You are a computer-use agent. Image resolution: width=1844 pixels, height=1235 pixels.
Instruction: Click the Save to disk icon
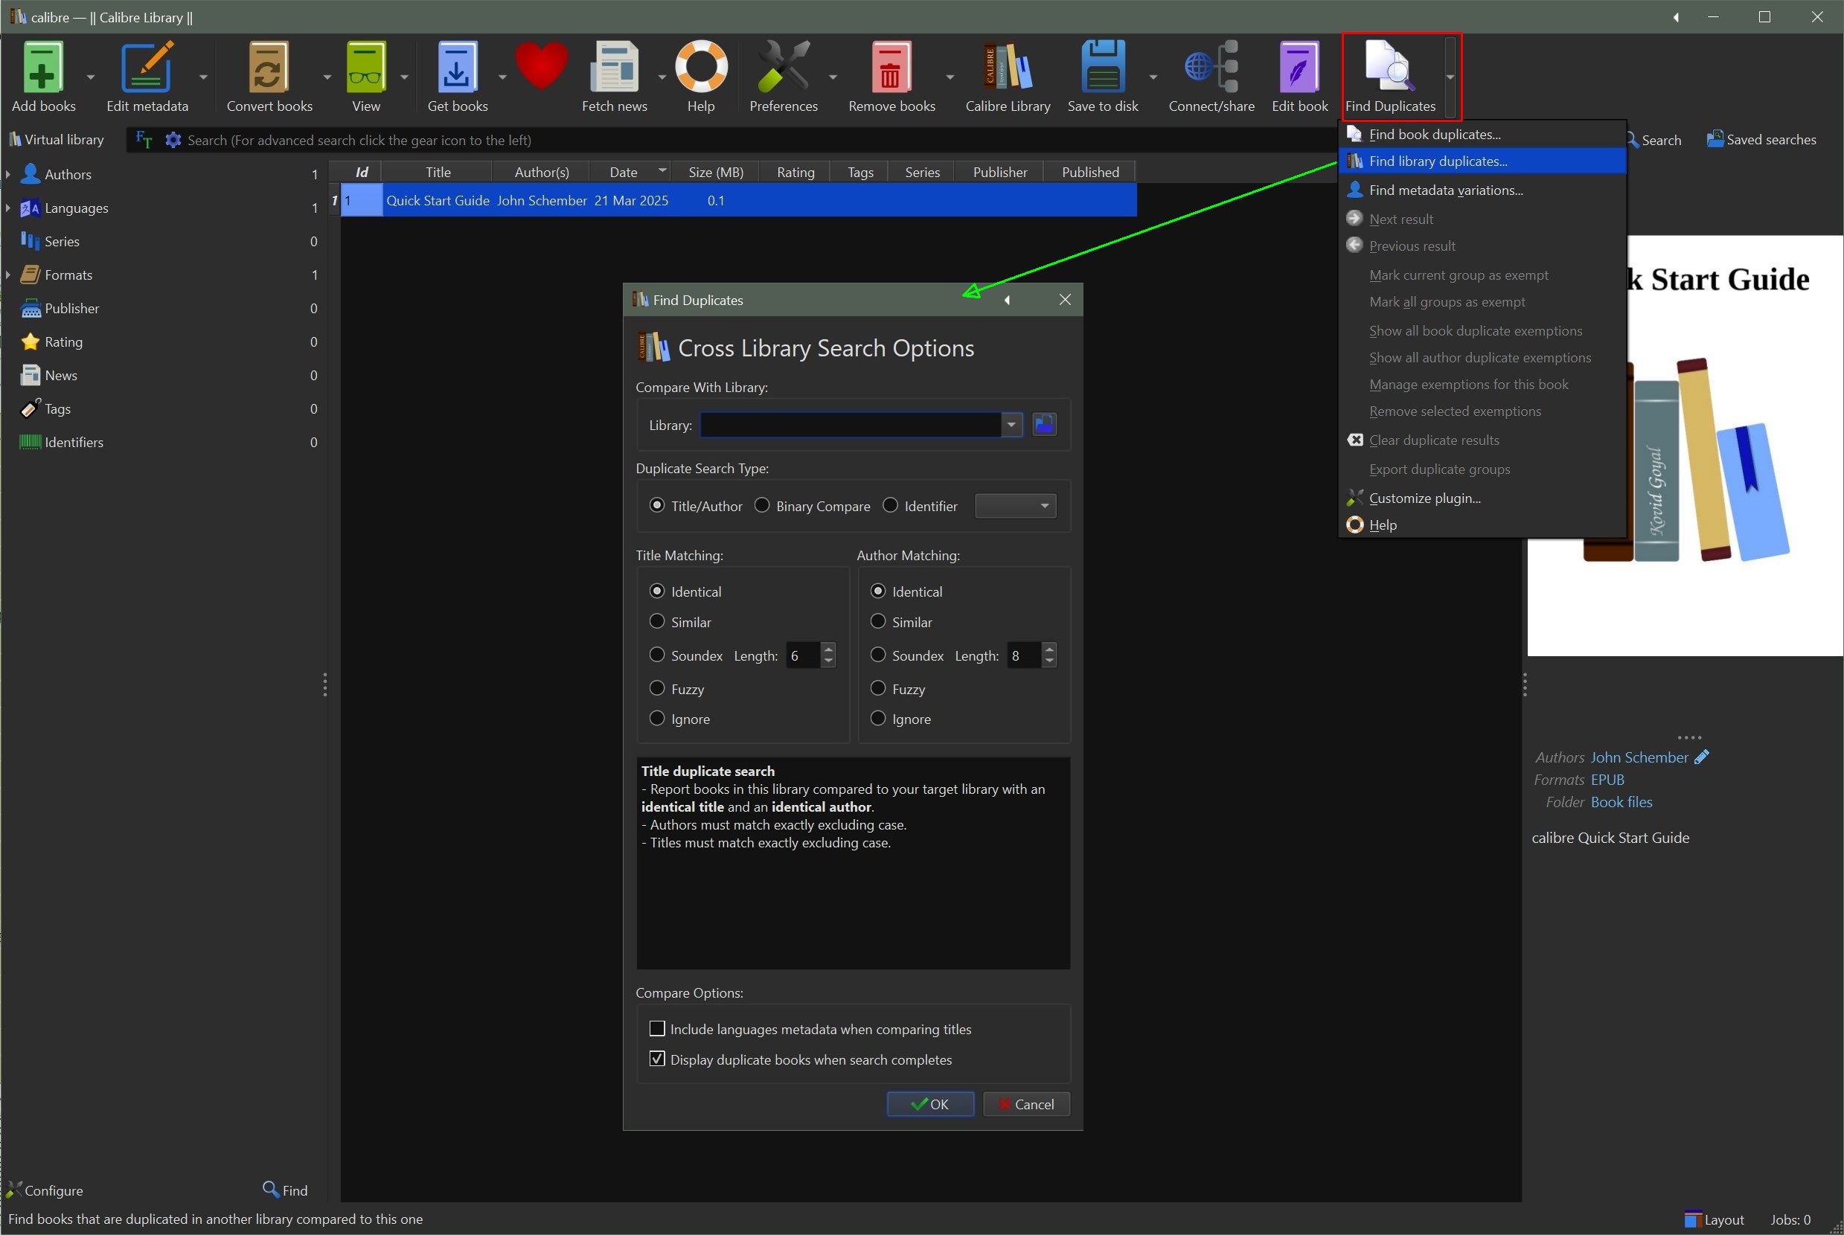[x=1102, y=77]
